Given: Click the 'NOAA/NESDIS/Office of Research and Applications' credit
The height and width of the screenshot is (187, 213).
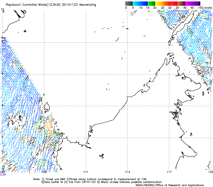Looking at the screenshot, I should pos(170,185).
